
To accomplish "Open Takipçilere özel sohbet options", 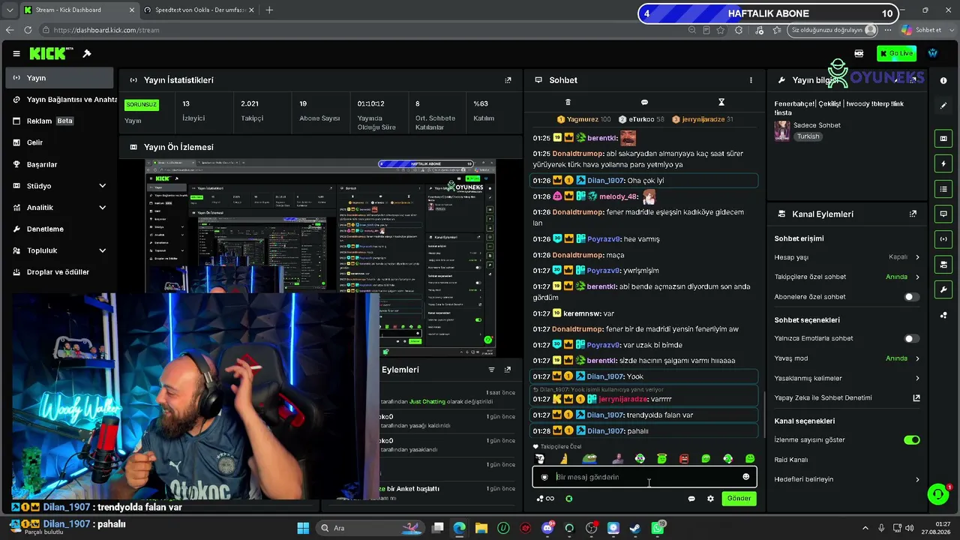I will (x=847, y=277).
